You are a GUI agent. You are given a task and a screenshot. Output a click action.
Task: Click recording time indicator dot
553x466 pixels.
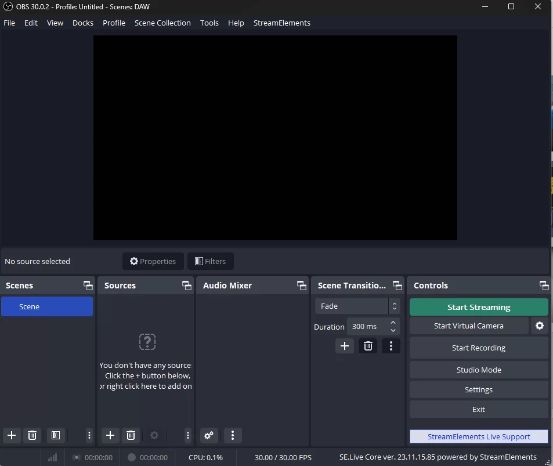[132, 457]
